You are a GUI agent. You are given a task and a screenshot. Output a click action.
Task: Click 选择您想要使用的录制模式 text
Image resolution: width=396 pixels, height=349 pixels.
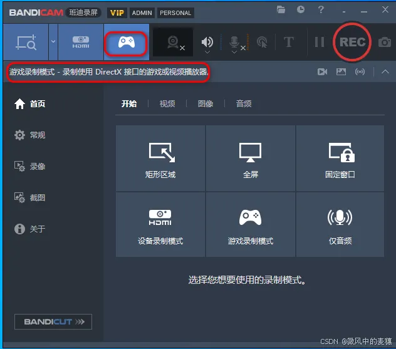(247, 280)
